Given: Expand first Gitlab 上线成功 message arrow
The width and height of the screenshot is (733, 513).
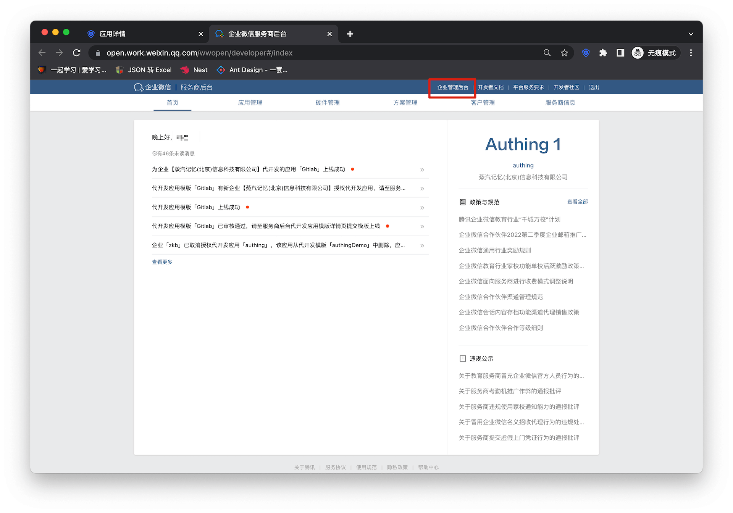Looking at the screenshot, I should pyautogui.click(x=422, y=169).
